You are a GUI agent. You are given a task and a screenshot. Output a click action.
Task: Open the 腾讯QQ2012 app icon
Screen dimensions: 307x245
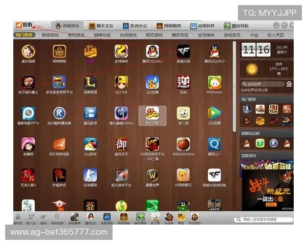[x=152, y=51]
